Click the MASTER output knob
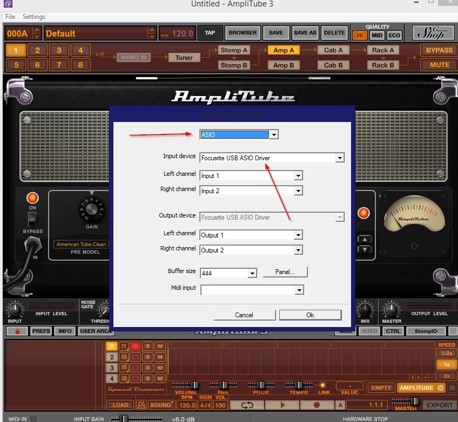This screenshot has height=422, width=458. point(392,310)
